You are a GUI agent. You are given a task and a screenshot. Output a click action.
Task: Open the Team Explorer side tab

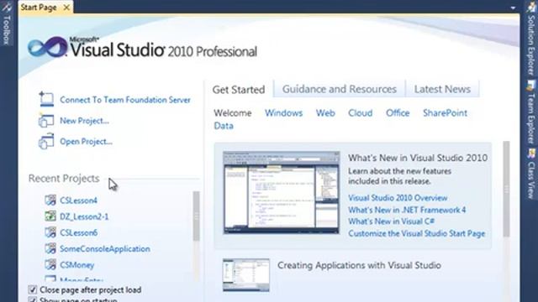tap(531, 112)
